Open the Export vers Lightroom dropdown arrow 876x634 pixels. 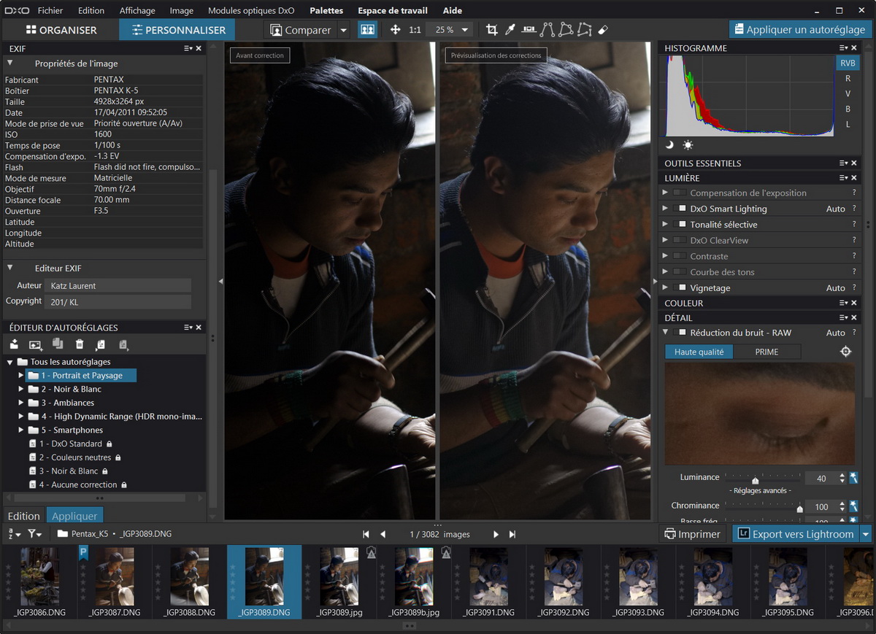click(866, 534)
